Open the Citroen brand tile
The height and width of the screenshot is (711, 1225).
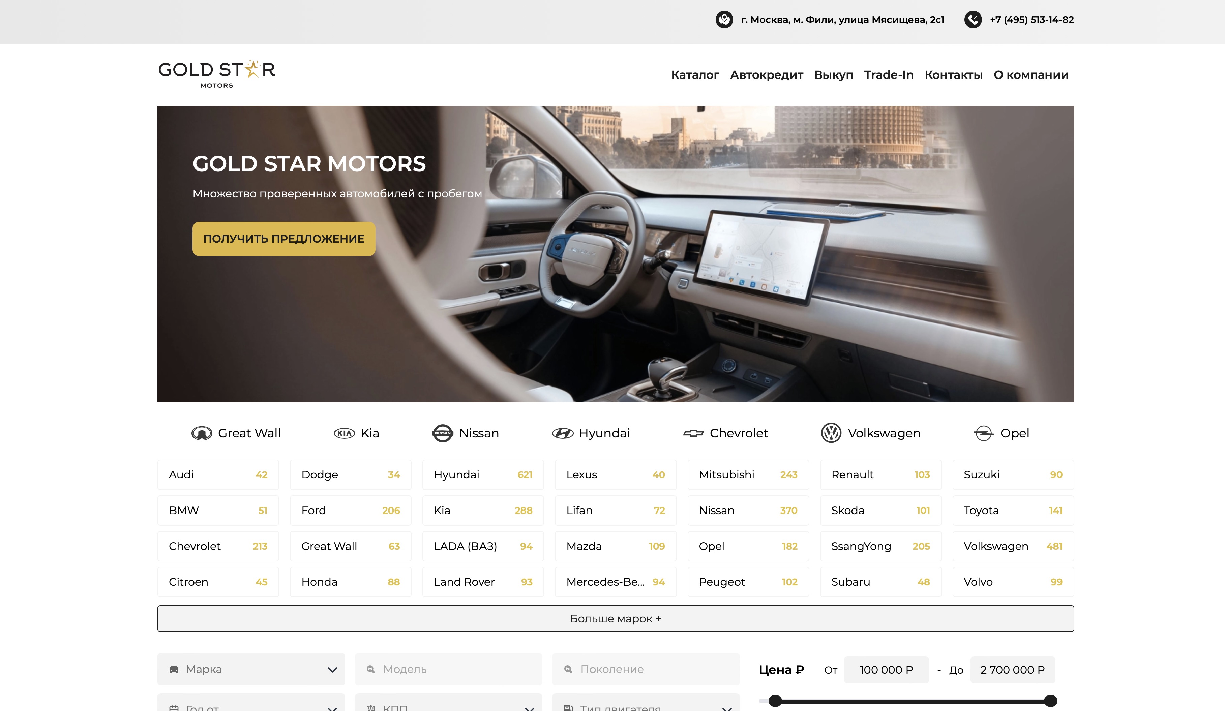click(218, 582)
